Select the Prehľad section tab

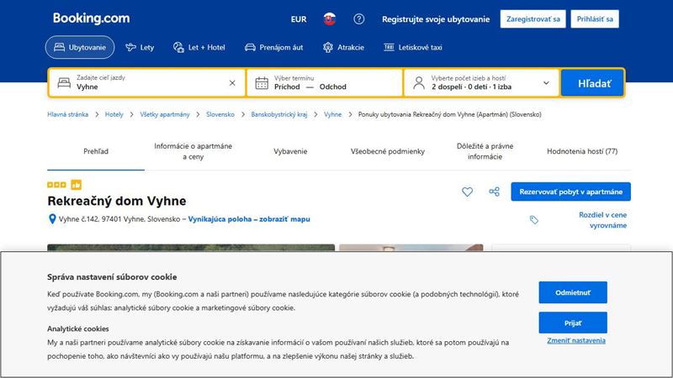96,151
